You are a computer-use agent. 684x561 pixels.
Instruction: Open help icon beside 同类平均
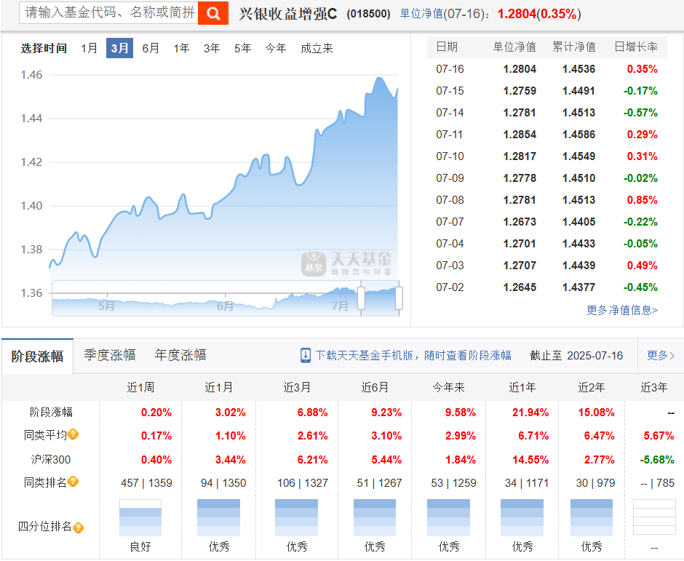(73, 434)
